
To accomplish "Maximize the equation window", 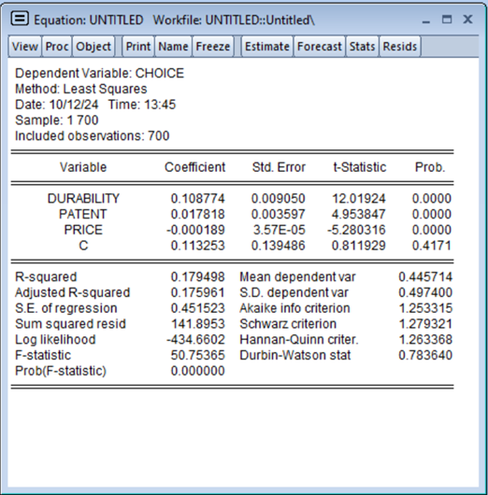I will click(x=447, y=20).
